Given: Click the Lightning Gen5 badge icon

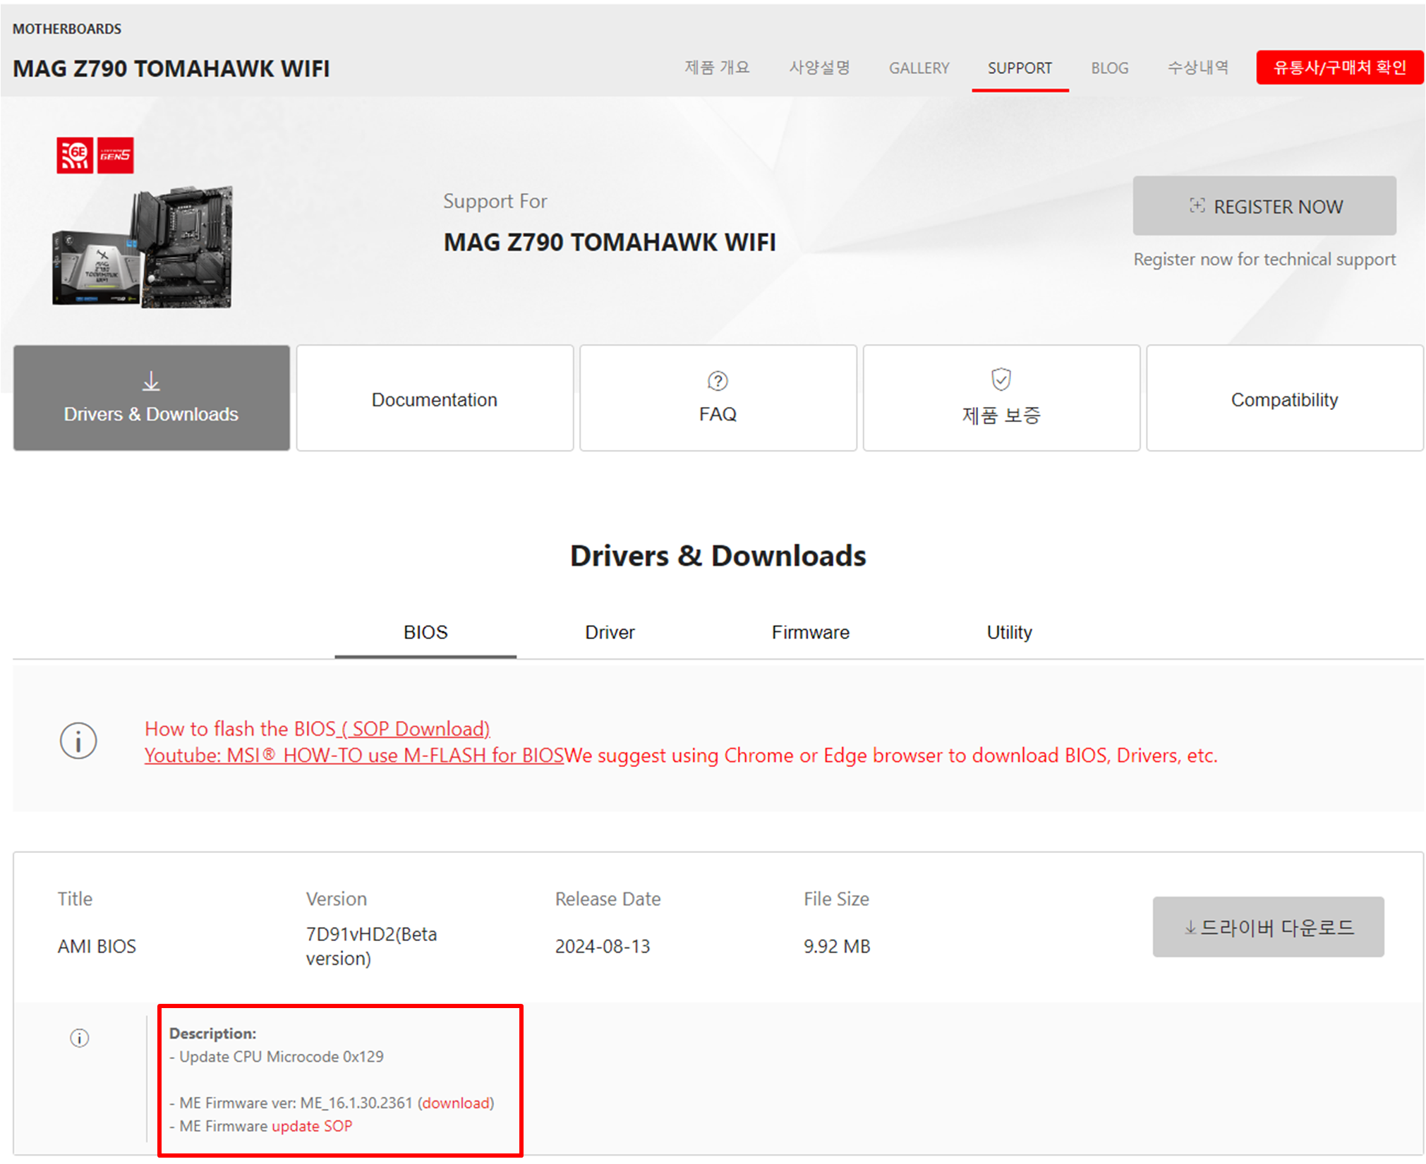Looking at the screenshot, I should tap(115, 155).
